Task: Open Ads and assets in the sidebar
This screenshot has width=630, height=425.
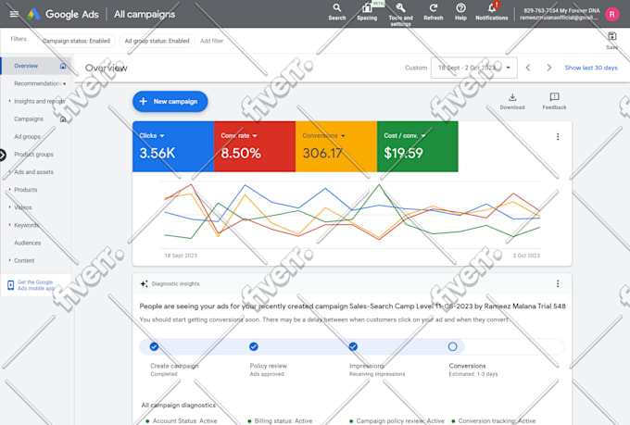Action: point(33,172)
